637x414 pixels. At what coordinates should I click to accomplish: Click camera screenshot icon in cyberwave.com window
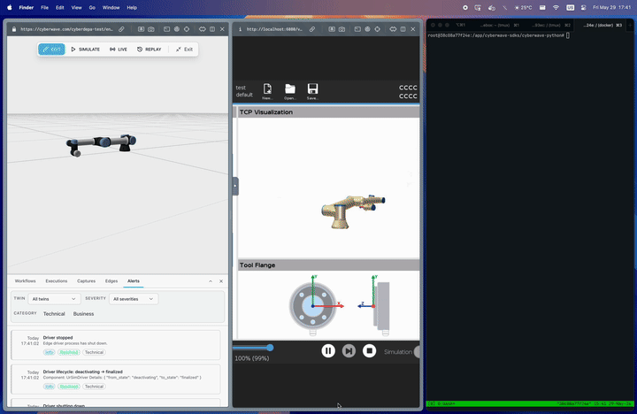(151, 29)
